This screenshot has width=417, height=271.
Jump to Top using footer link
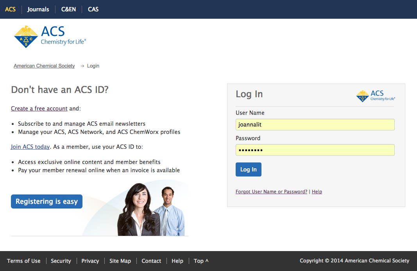point(201,261)
